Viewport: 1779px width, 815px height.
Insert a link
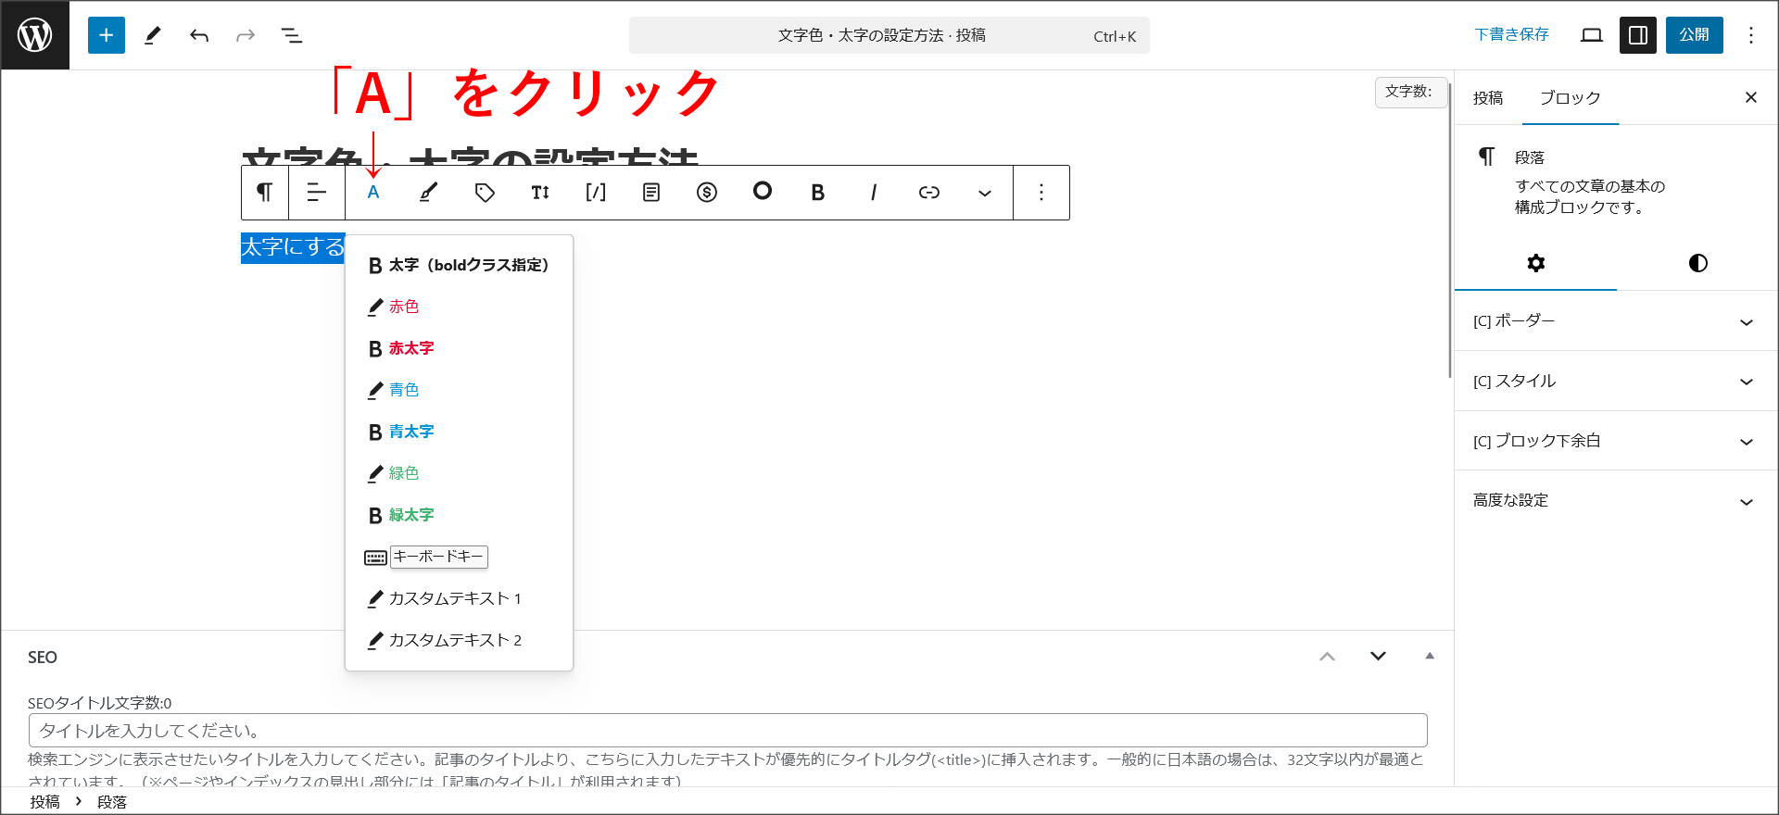pyautogui.click(x=929, y=193)
